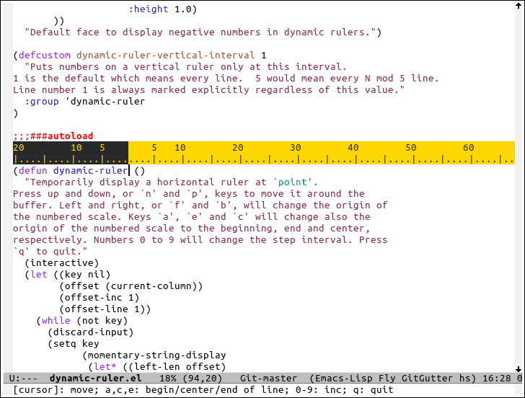Click the (discard-input) call

click(90, 332)
